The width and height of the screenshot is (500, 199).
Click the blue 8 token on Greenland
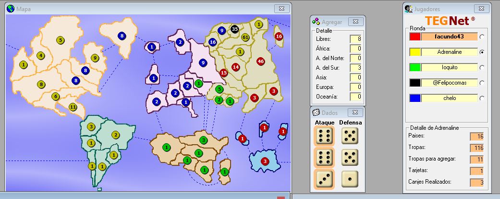pos(122,36)
